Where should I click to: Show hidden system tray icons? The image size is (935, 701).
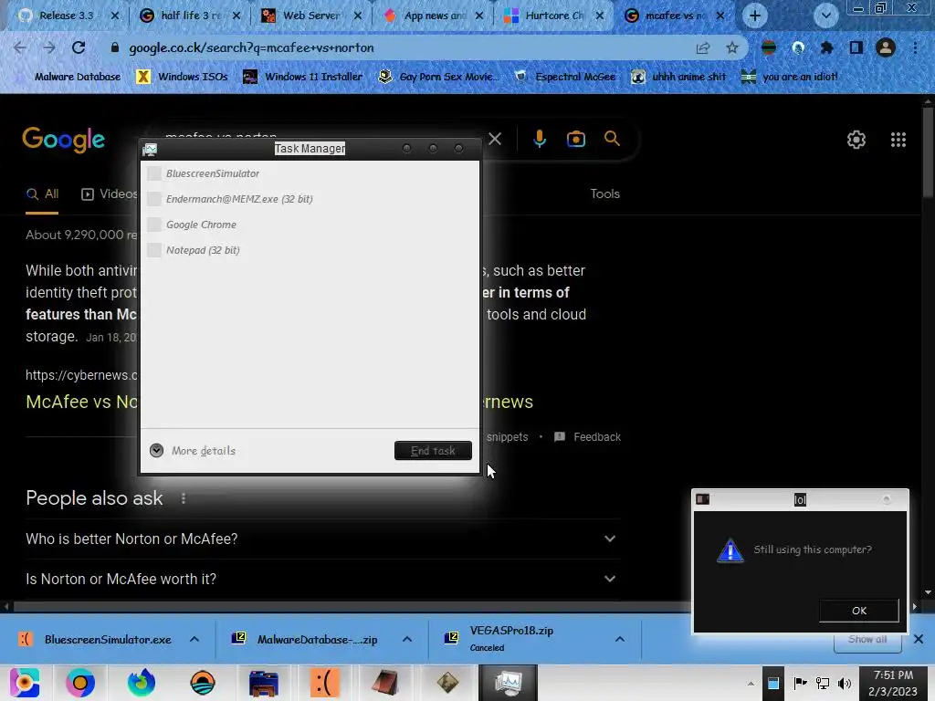[x=751, y=684]
